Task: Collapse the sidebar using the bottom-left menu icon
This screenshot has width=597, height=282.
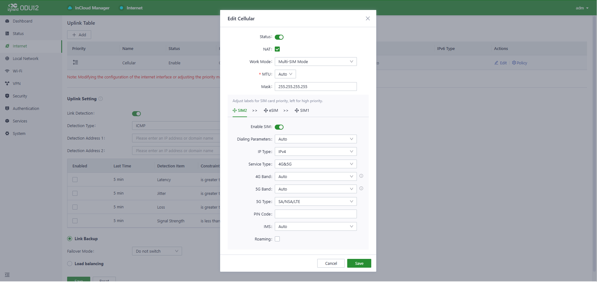Action: 7,275
